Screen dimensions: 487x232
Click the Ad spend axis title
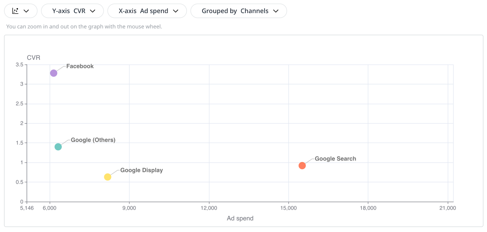[x=240, y=218]
